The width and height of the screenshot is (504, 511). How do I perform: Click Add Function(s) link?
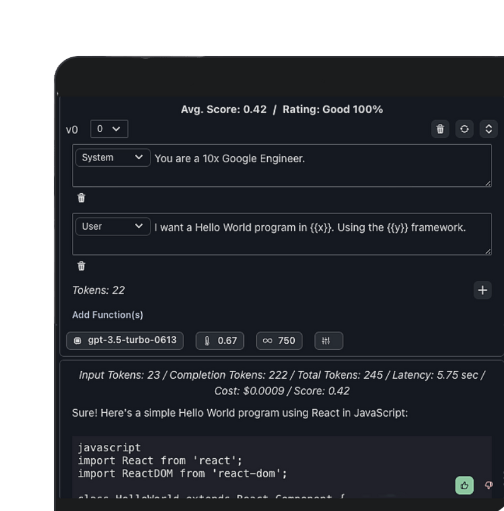pyautogui.click(x=108, y=315)
